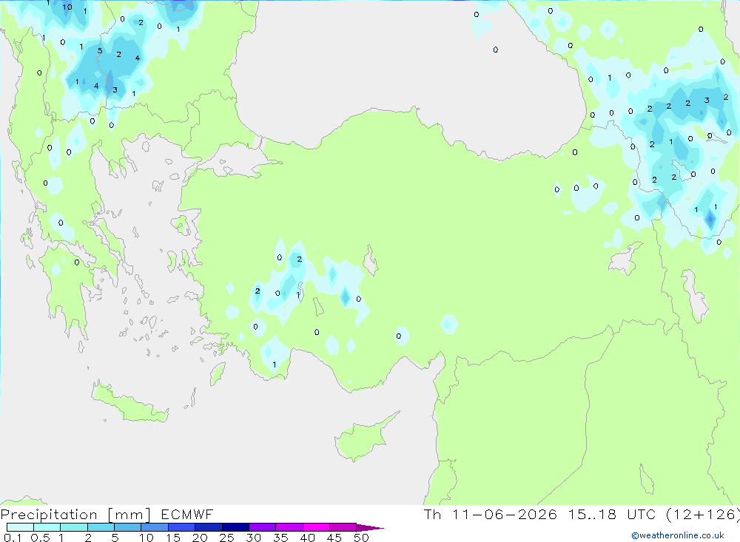
Task: Pick the 45 mm legend color swatch
Action: pyautogui.click(x=343, y=527)
